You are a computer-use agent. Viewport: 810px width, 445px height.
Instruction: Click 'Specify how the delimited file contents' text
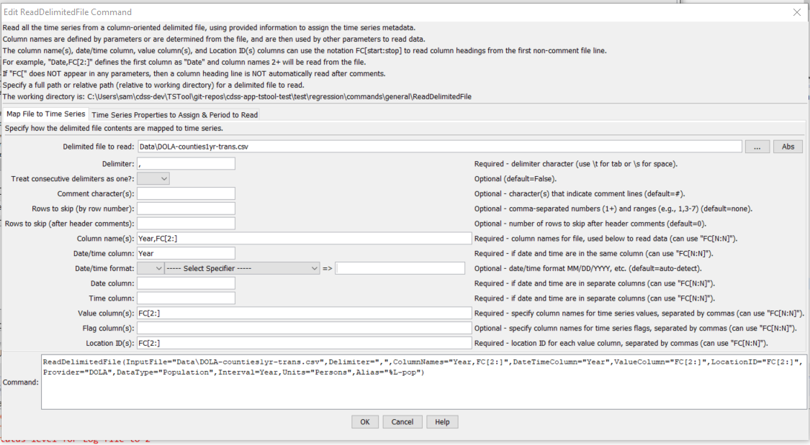pyautogui.click(x=114, y=129)
